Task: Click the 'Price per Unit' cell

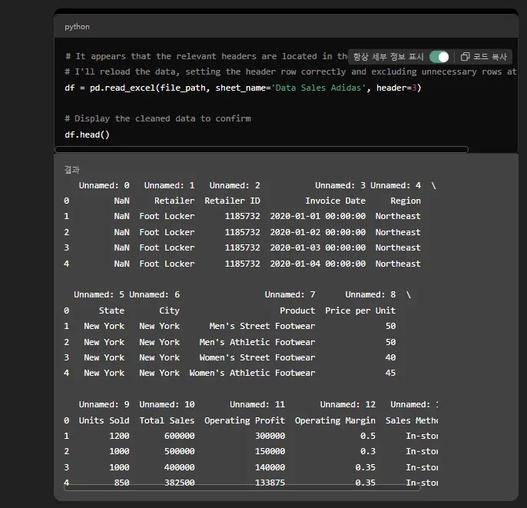Action: pos(360,310)
